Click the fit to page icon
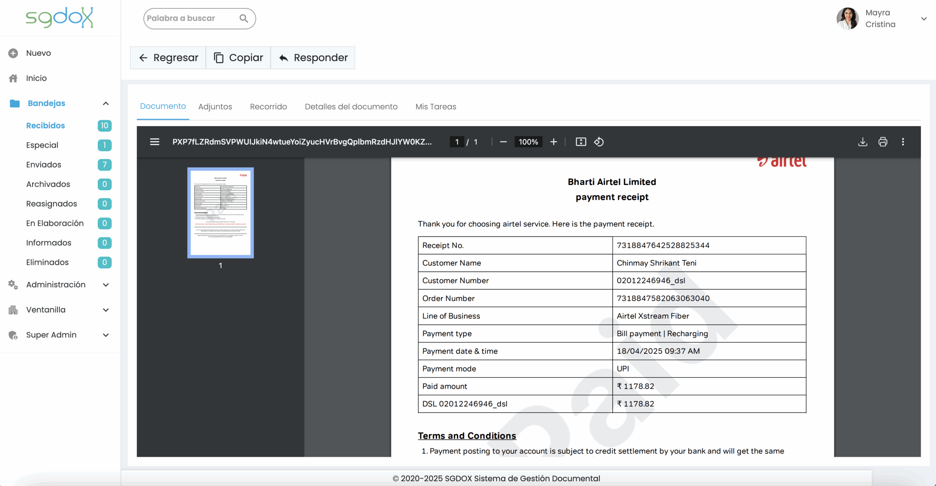The width and height of the screenshot is (936, 486). click(x=581, y=142)
